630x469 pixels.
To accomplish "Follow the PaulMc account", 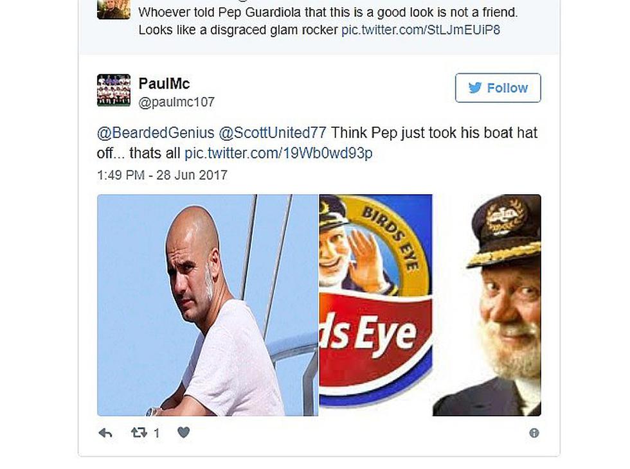I will pos(498,87).
